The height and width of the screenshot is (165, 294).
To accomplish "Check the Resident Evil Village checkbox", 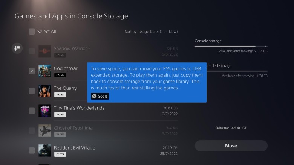I will point(32,150).
